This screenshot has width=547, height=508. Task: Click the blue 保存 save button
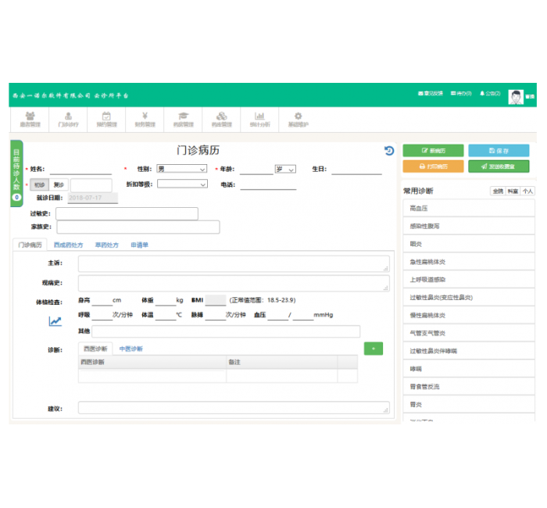(499, 150)
